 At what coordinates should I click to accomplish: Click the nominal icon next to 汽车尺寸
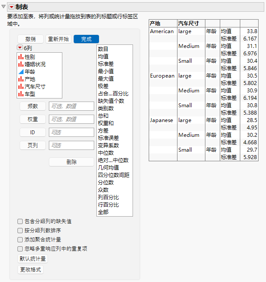(x=21, y=86)
